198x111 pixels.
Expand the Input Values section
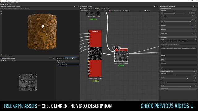click(x=178, y=89)
